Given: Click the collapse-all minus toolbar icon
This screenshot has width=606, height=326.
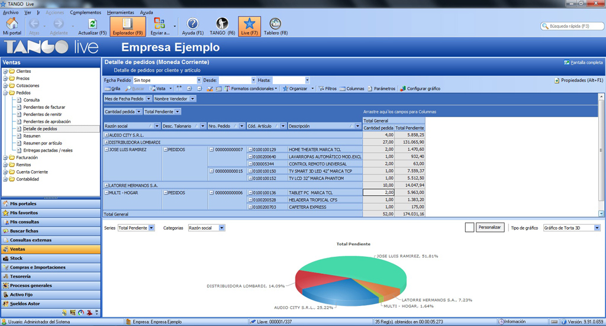Looking at the screenshot, I should click(x=199, y=89).
